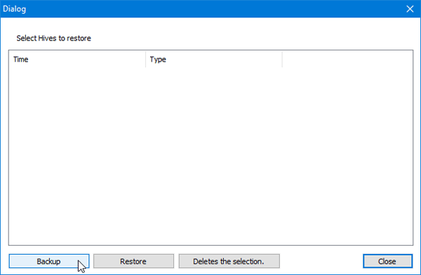This screenshot has height=275, width=421.
Task: Sort the backup entries by Type
Action: [214, 59]
